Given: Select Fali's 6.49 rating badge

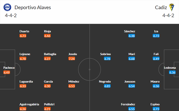Looking at the screenshot, I should coord(156,59).
